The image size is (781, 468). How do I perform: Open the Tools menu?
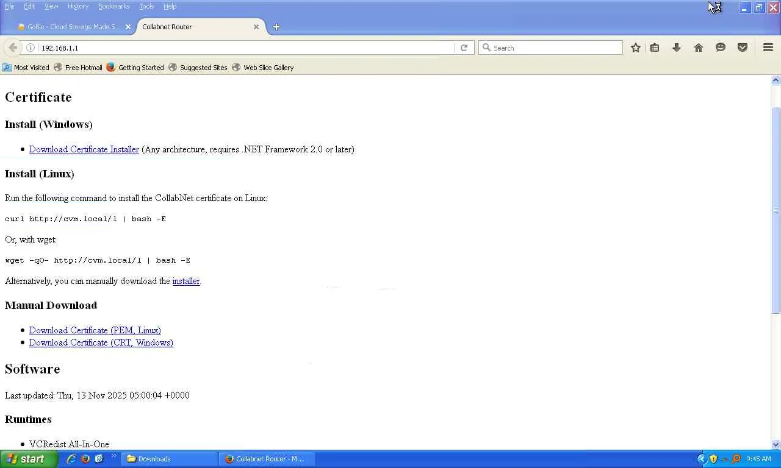click(x=146, y=6)
